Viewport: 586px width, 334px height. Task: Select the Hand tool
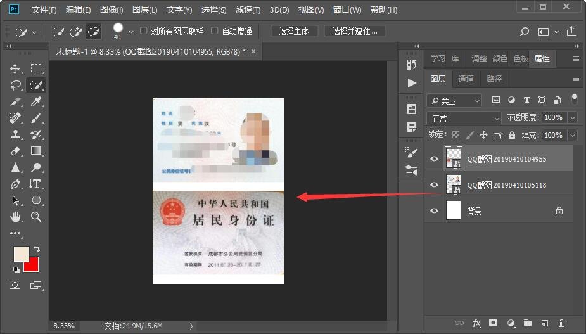click(x=15, y=217)
